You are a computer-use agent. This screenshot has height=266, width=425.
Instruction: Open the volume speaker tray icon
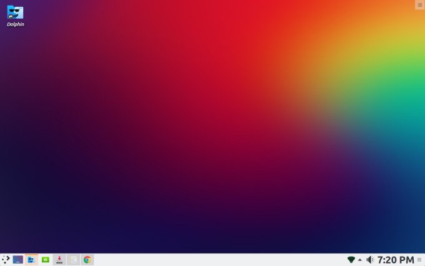coord(370,260)
